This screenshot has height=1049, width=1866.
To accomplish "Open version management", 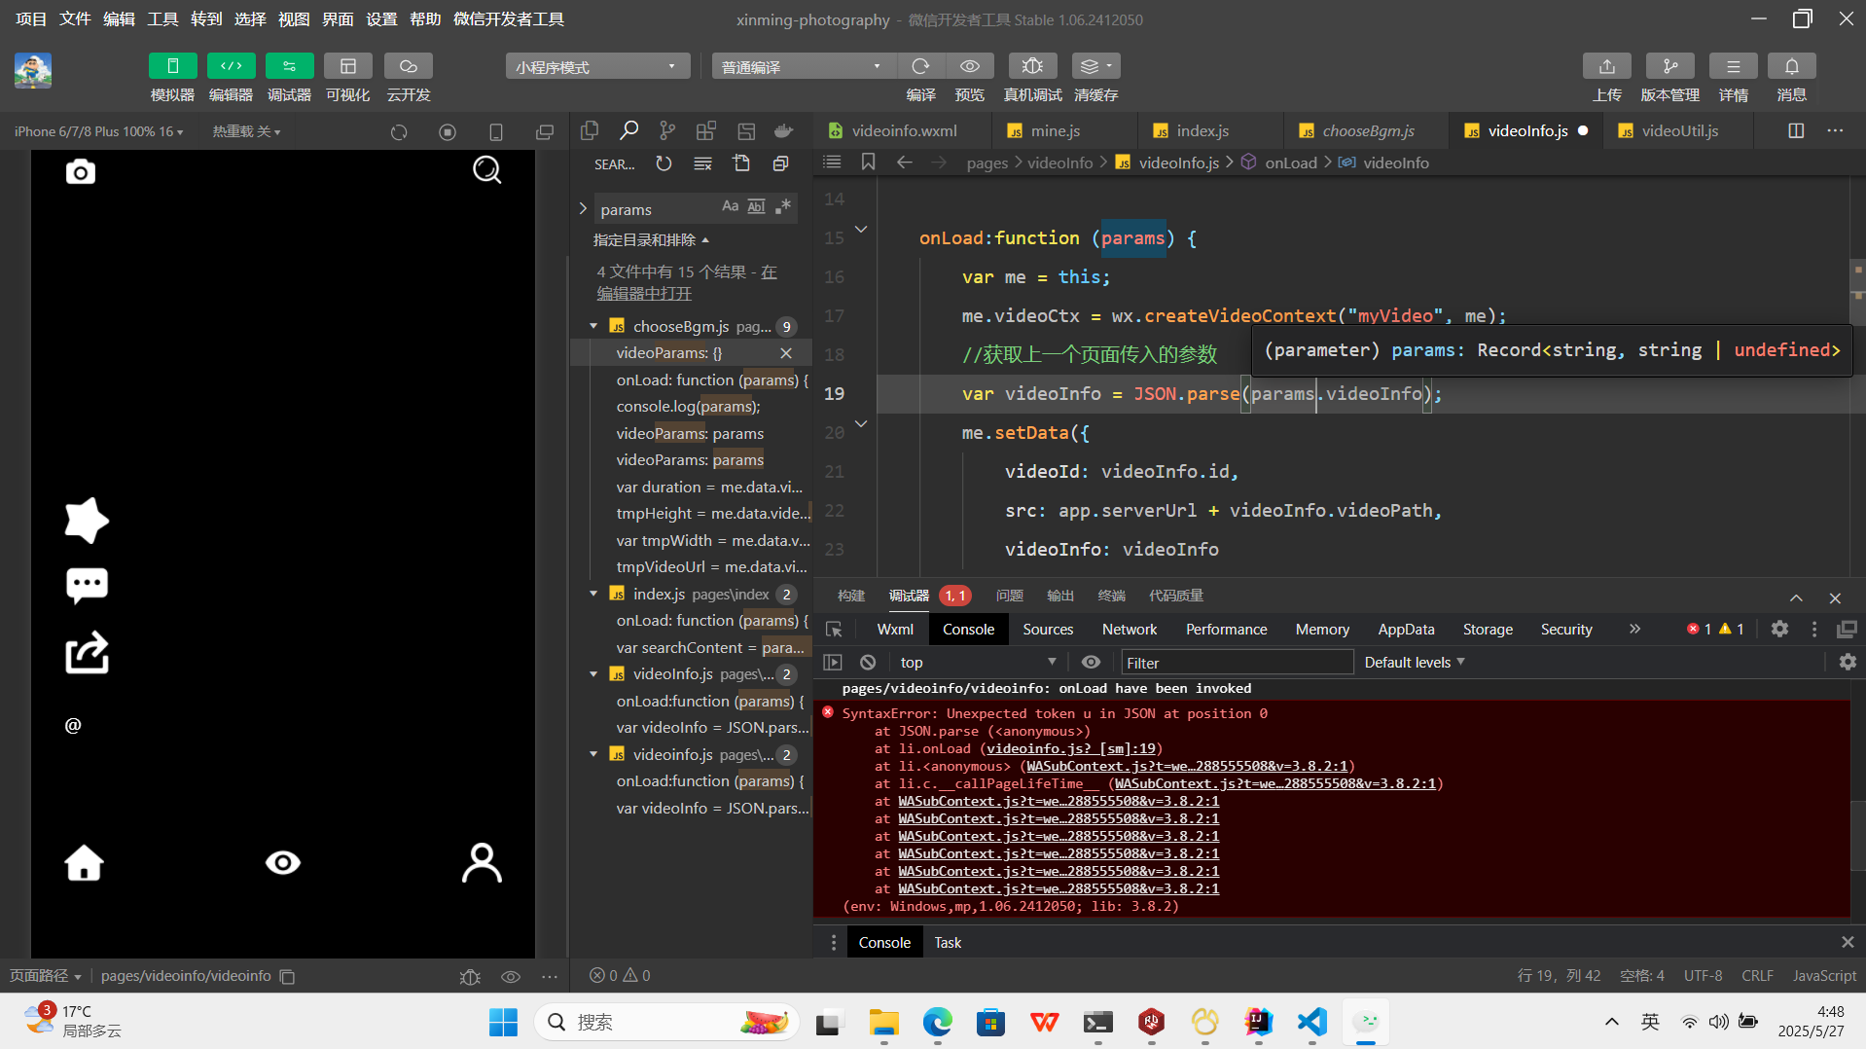I will 1669,66.
